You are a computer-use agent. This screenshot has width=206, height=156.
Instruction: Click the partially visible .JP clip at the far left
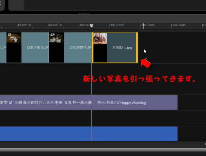[3, 48]
